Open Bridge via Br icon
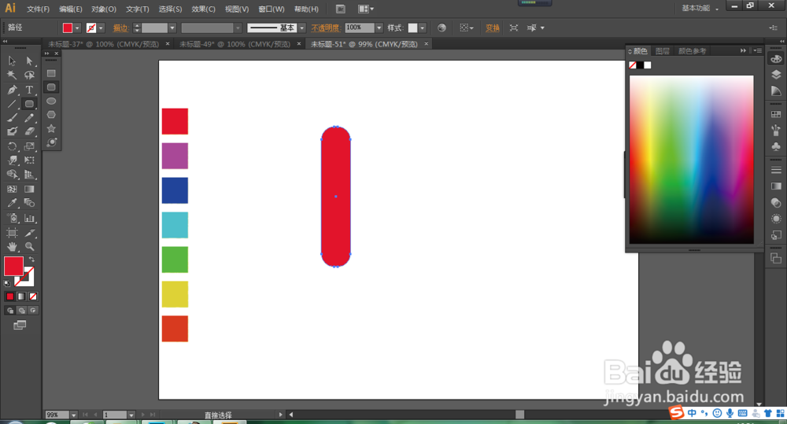787x424 pixels. tap(340, 9)
